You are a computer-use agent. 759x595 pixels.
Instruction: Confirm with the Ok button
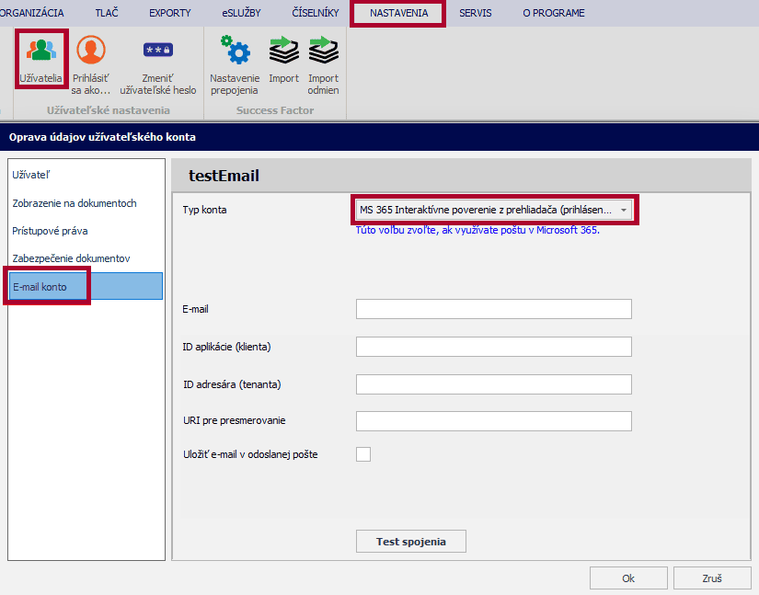[x=628, y=578]
